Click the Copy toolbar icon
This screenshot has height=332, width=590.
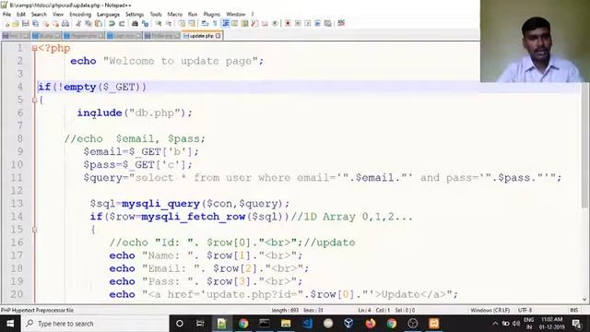pyautogui.click(x=88, y=24)
